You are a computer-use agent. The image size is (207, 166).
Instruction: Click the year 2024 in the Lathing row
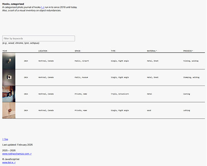pos(26,110)
